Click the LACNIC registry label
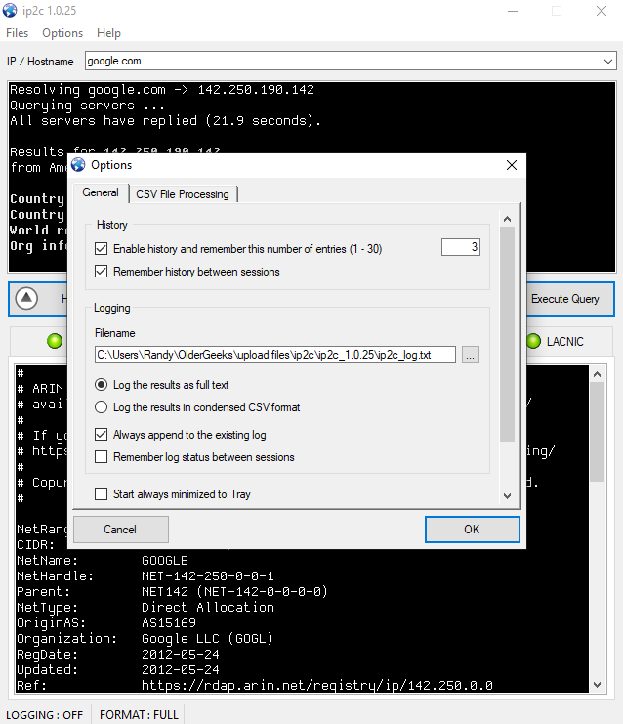The width and height of the screenshot is (623, 724). [564, 342]
